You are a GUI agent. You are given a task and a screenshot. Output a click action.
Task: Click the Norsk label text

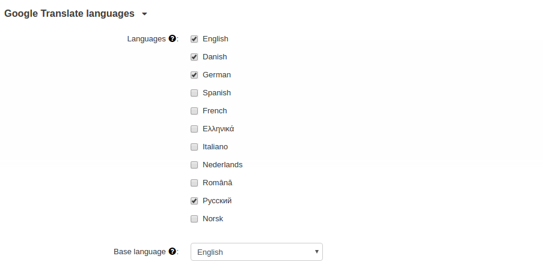point(213,218)
